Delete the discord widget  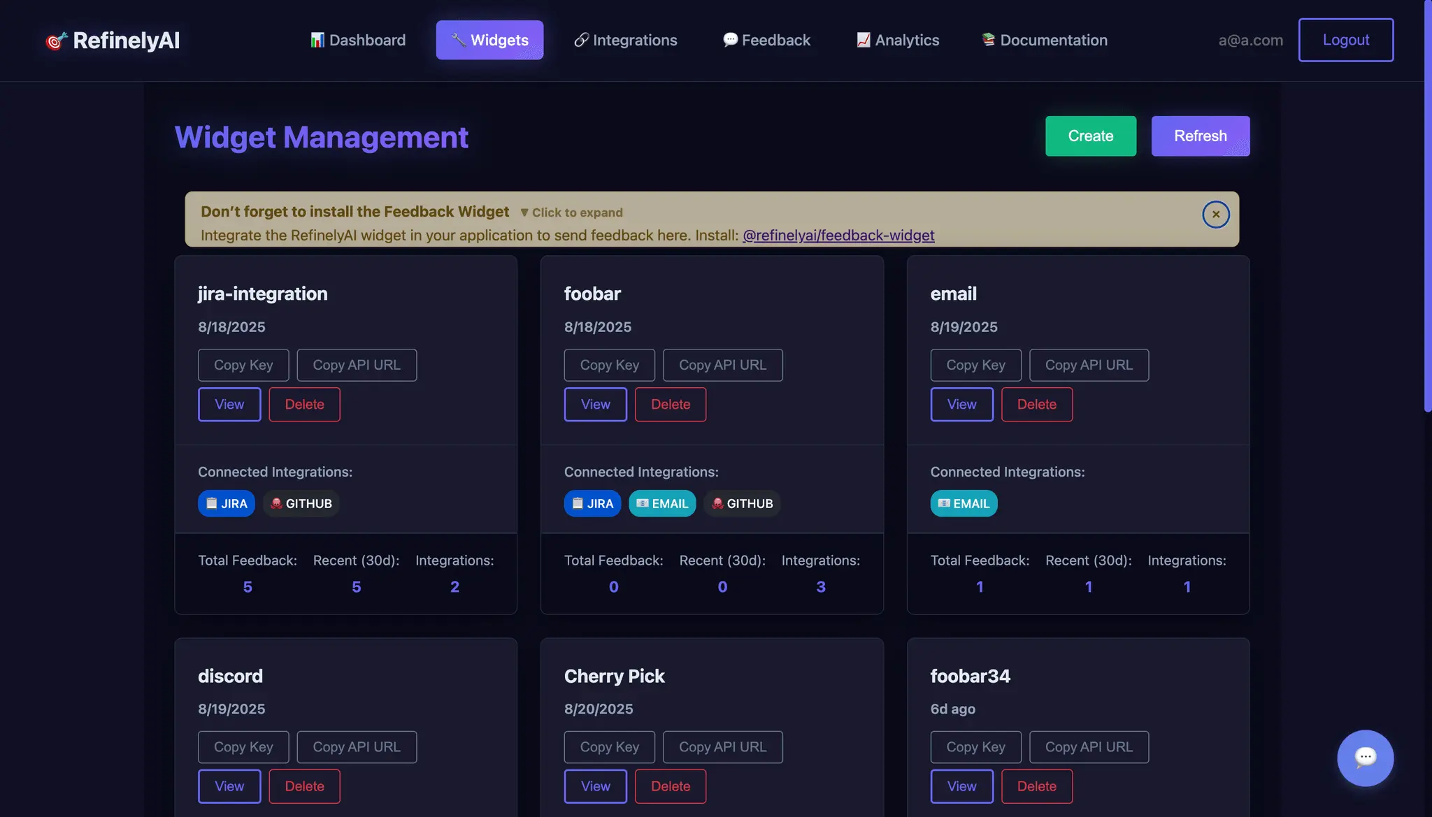pos(304,786)
